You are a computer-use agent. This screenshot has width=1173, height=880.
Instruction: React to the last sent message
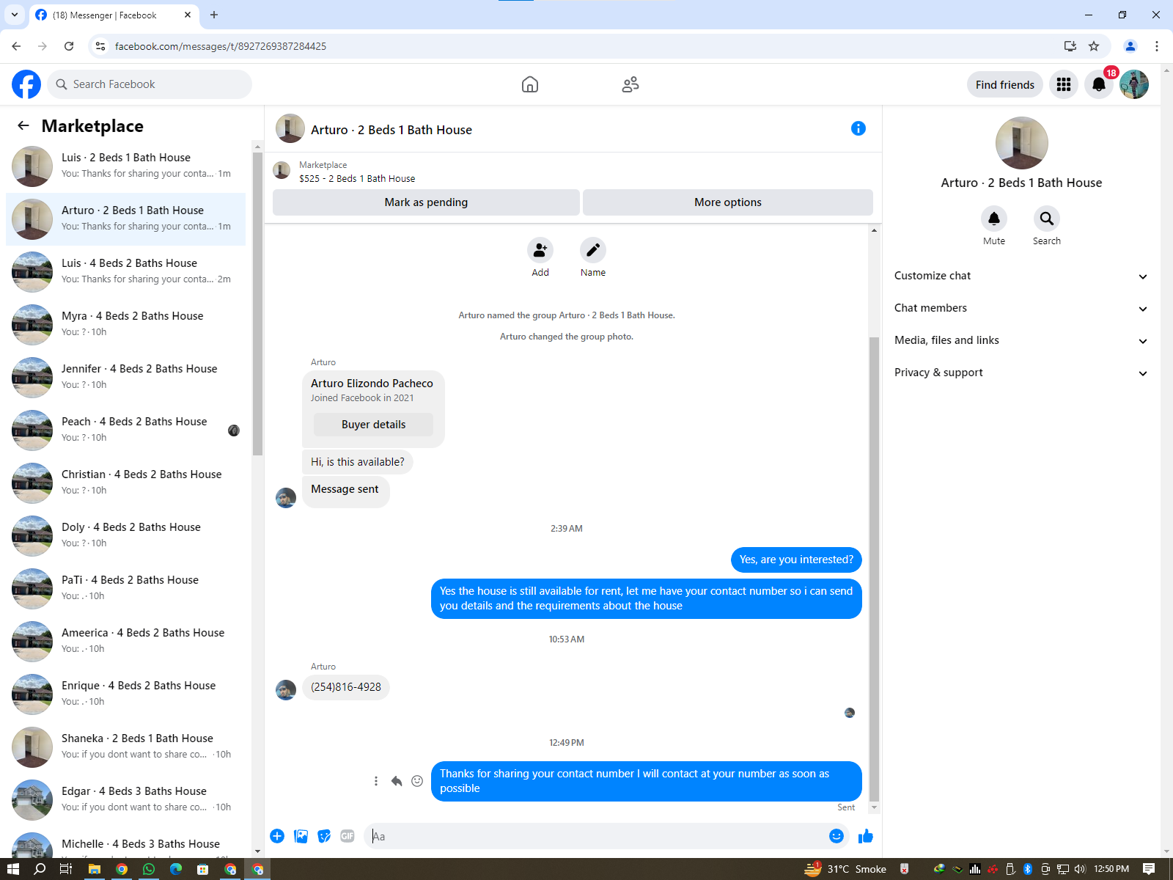click(417, 781)
